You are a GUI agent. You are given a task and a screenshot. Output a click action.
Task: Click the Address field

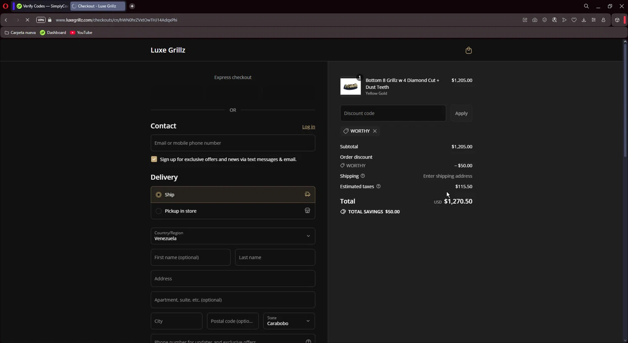coord(233,279)
